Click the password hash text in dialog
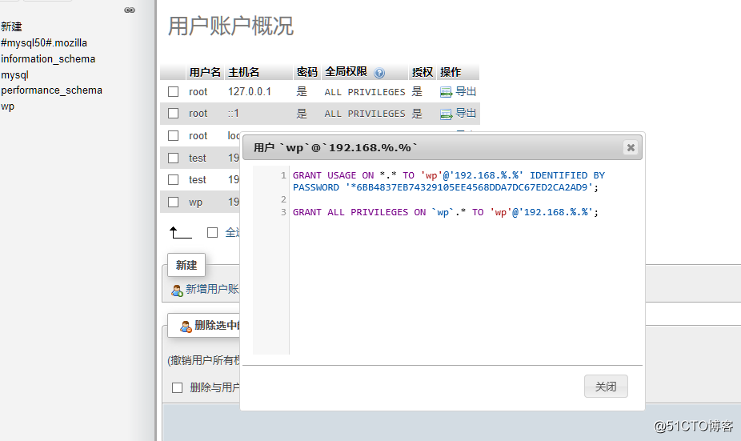Image resolution: width=741 pixels, height=441 pixels. click(469, 187)
